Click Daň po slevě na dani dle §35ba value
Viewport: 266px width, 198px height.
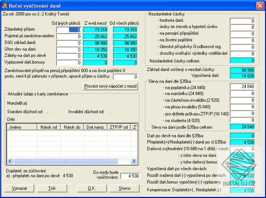(242, 136)
